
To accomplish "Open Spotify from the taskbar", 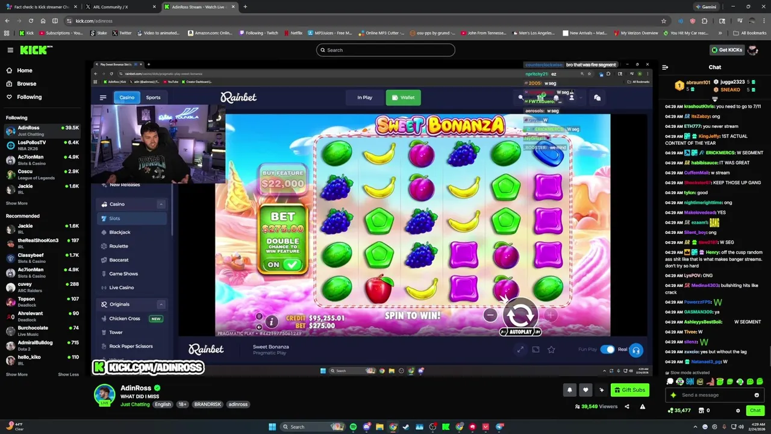I will pos(353,427).
